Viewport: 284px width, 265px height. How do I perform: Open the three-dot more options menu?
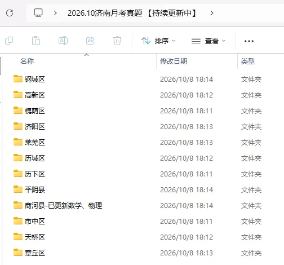pos(249,41)
